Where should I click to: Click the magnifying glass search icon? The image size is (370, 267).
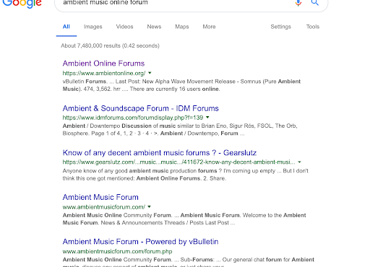coord(314,2)
